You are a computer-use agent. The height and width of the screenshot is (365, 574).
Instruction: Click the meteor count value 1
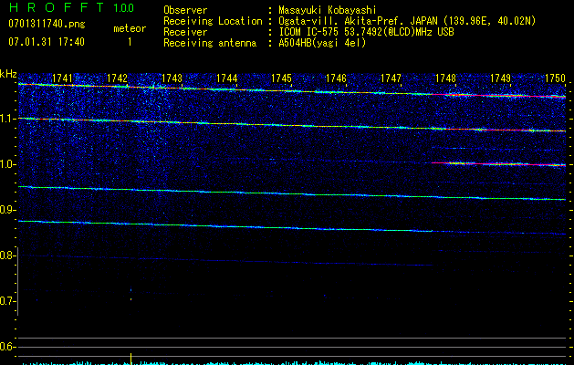(x=130, y=42)
